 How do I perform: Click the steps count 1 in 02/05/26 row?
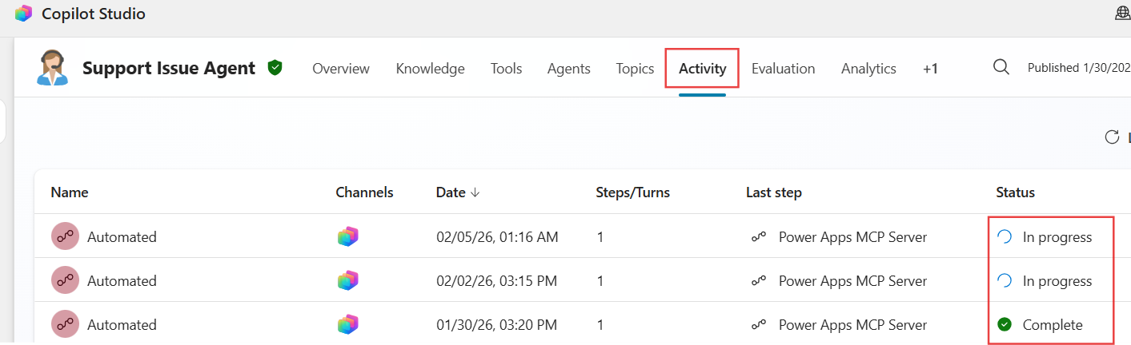tap(600, 236)
